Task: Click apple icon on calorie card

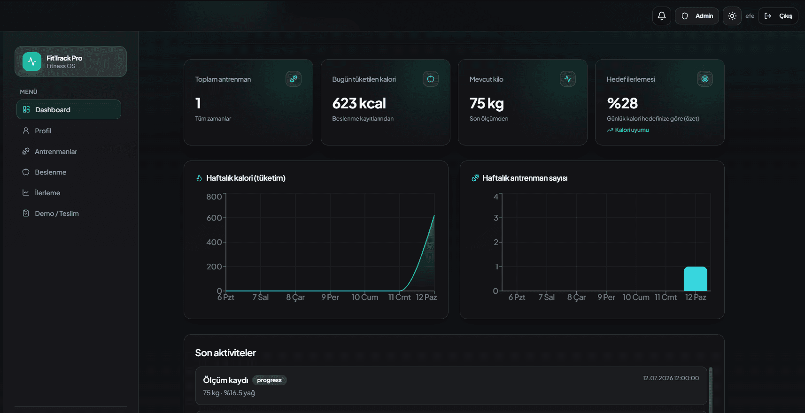Action: [431, 79]
